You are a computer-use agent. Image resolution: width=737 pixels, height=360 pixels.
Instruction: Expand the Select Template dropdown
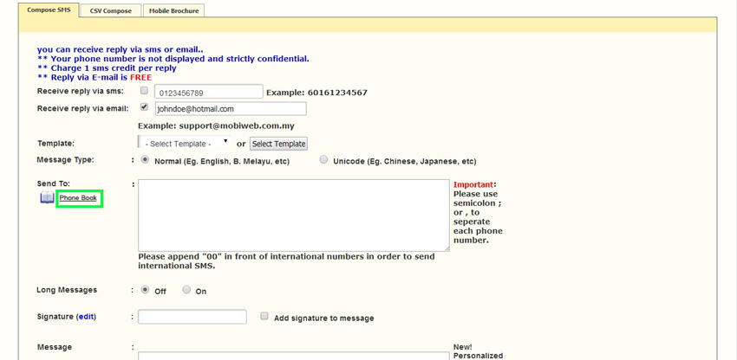[x=184, y=144]
